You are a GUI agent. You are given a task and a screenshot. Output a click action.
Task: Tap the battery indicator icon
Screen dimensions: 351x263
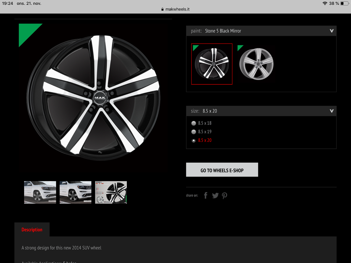(344, 3)
